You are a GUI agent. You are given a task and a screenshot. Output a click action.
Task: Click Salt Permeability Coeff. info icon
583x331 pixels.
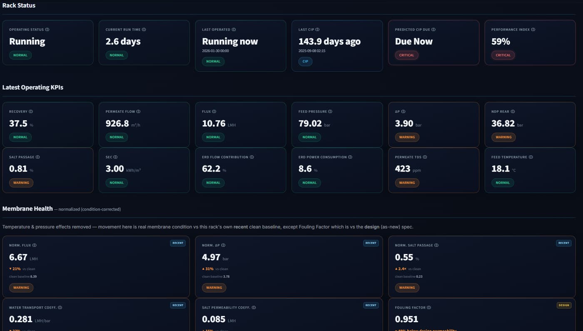click(x=254, y=308)
